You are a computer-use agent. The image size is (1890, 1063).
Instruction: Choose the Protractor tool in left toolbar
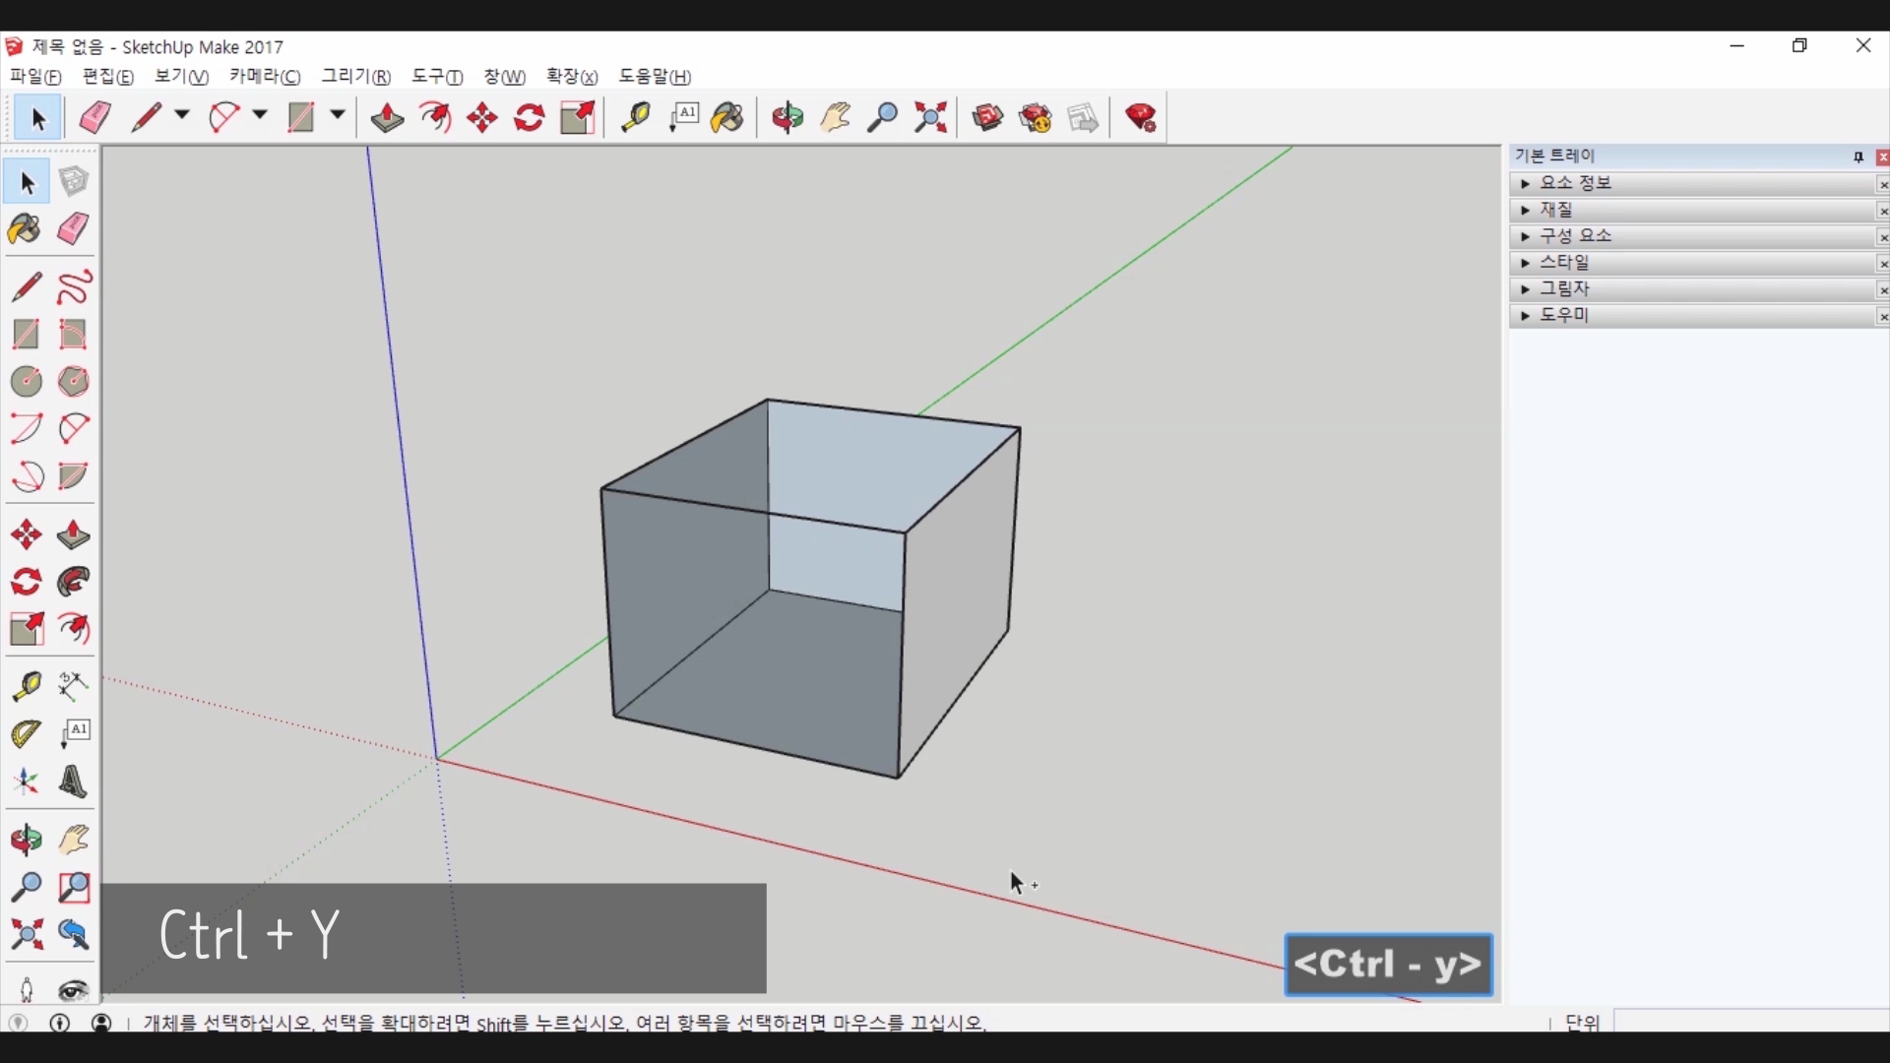point(26,734)
